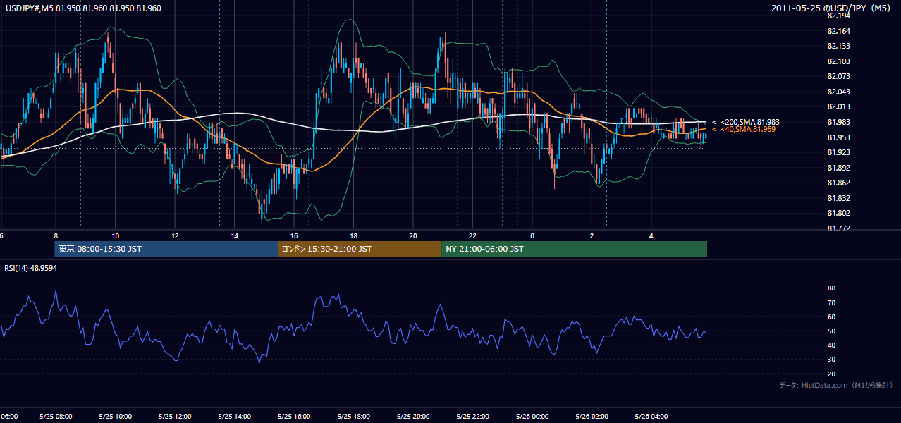Screen dimensions: 901x423
Task: Click the 82.133 price axis label
Action: tap(839, 46)
